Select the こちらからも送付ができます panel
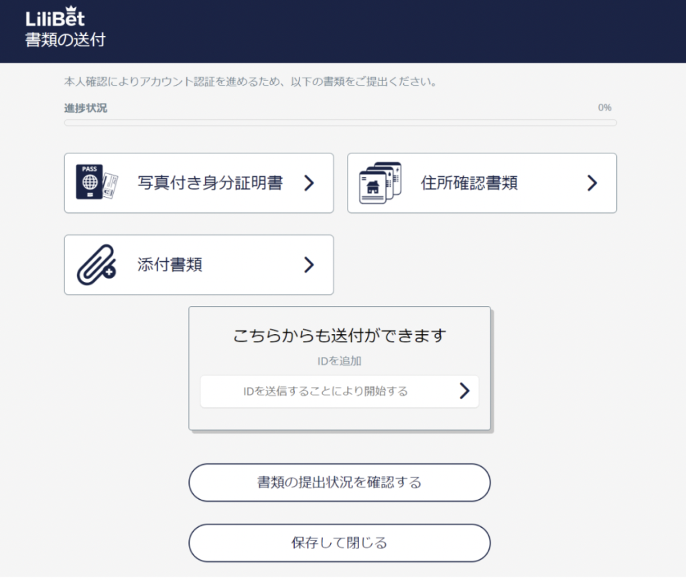 point(340,335)
